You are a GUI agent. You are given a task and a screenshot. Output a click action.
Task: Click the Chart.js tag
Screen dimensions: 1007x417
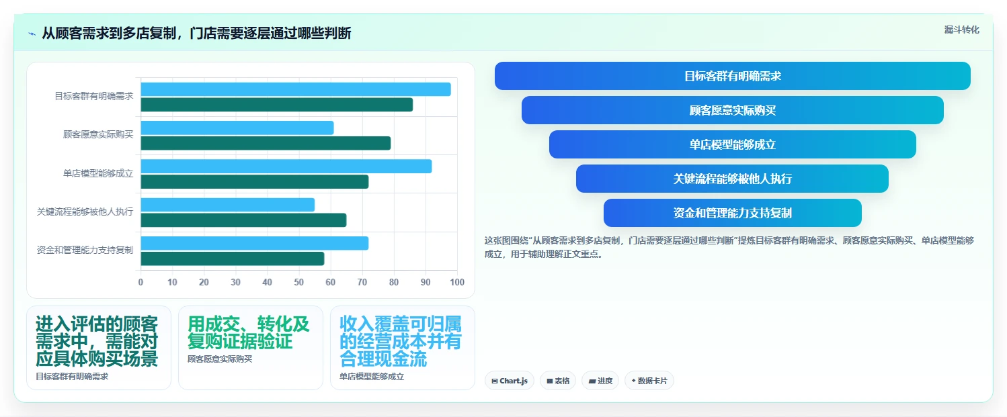510,381
